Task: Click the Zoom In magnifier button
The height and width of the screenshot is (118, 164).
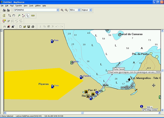Action: [62, 10]
